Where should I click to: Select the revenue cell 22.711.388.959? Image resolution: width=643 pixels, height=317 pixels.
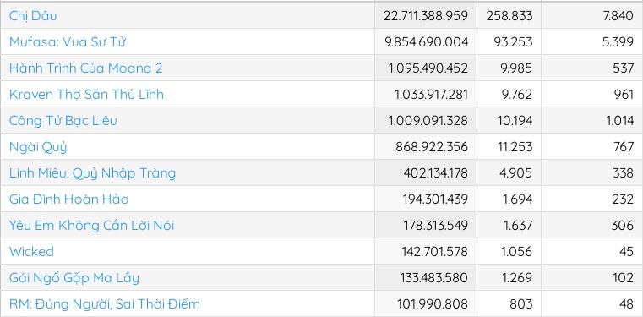(426, 15)
